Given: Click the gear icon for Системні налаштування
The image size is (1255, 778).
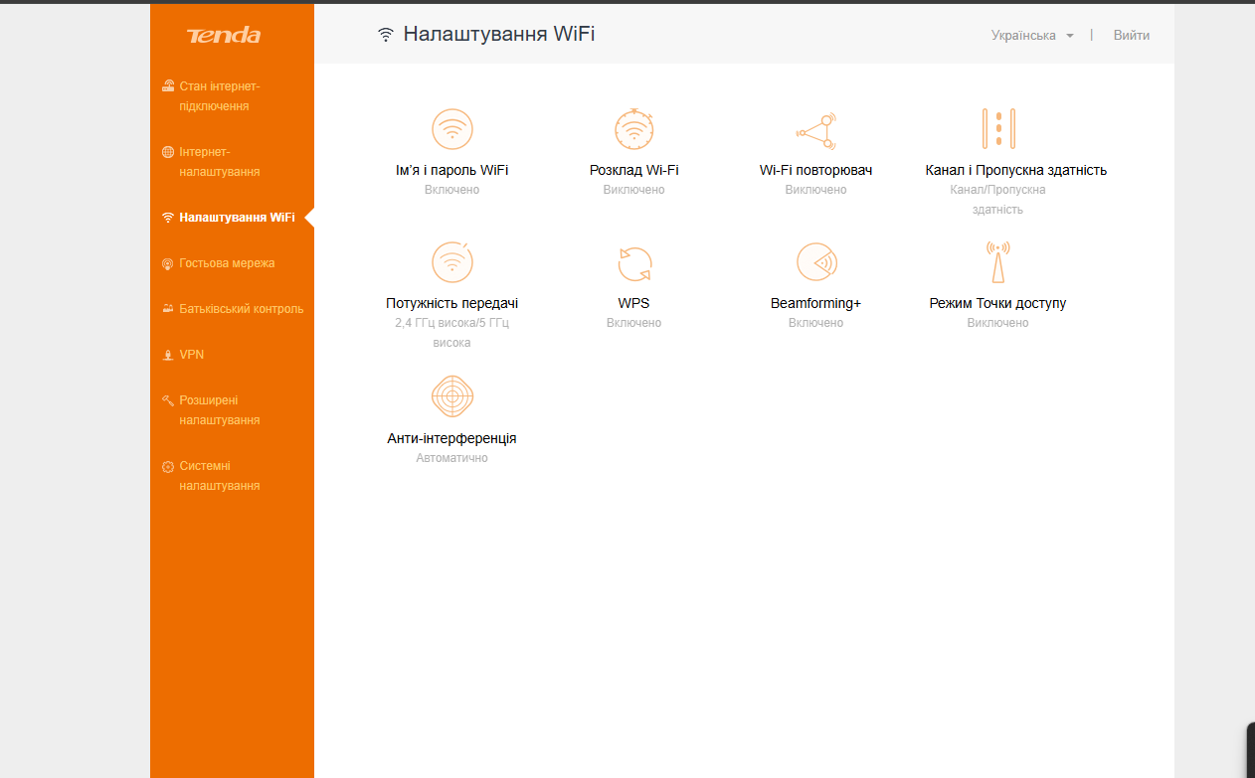Looking at the screenshot, I should [x=168, y=466].
